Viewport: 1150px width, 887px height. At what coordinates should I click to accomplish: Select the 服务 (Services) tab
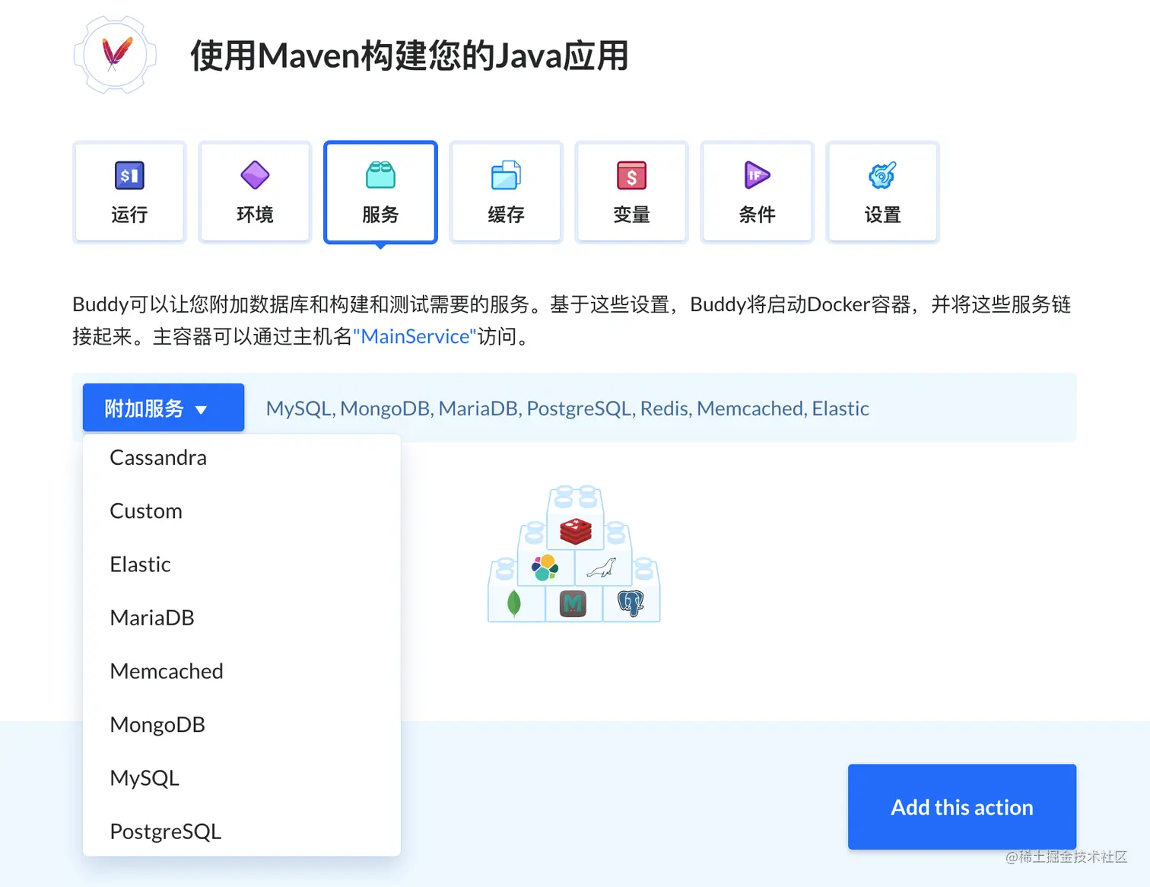(x=380, y=192)
